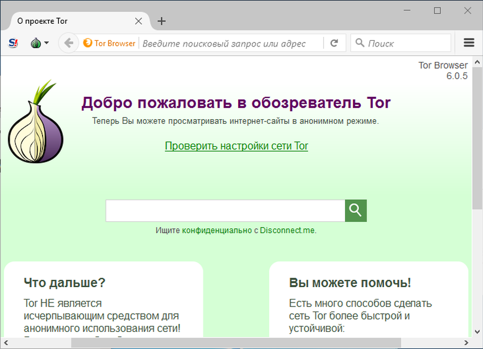This screenshot has height=349, width=483.
Task: Open the hamburger menu icon
Action: [x=468, y=43]
